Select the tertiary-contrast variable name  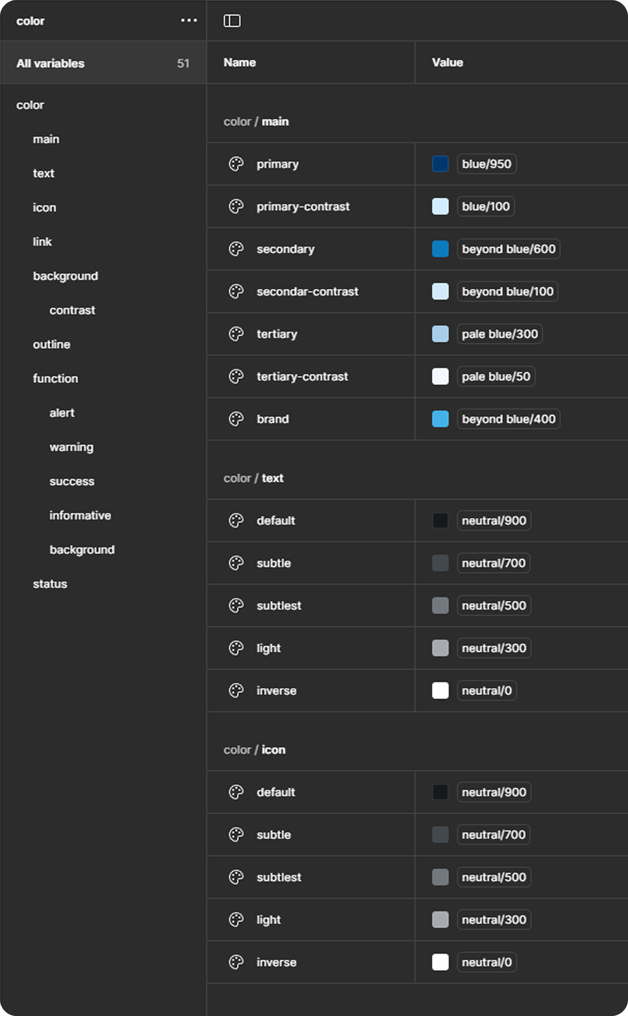click(x=303, y=376)
